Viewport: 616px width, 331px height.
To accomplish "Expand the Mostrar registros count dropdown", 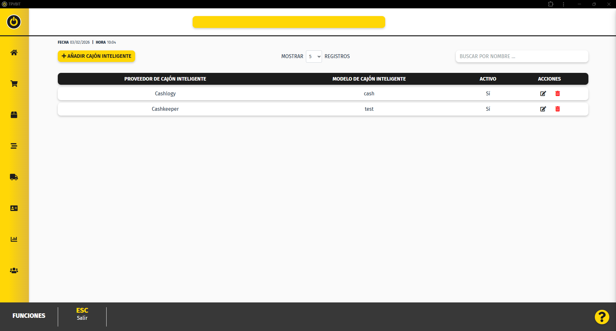I will click(314, 57).
